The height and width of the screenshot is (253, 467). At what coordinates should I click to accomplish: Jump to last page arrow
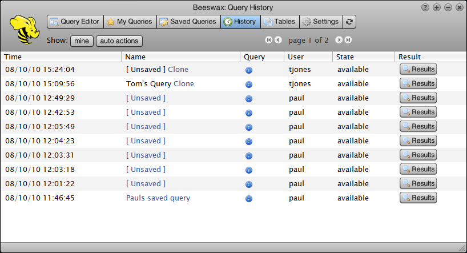pos(348,40)
